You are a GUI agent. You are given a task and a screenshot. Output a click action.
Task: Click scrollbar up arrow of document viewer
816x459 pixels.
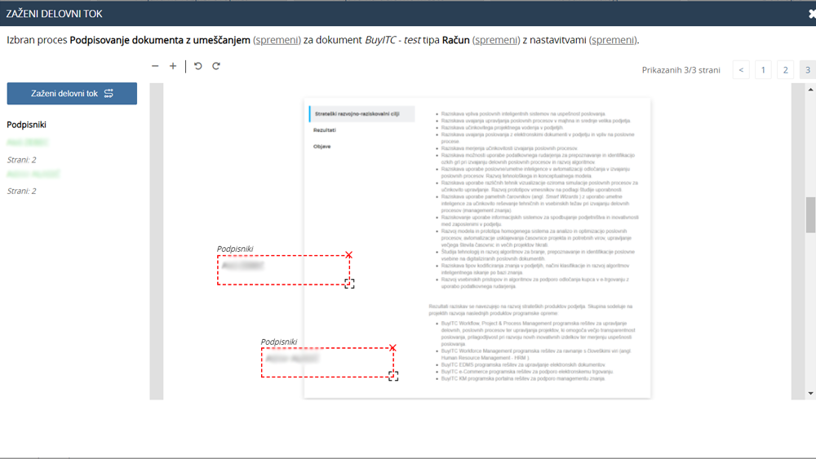810,90
